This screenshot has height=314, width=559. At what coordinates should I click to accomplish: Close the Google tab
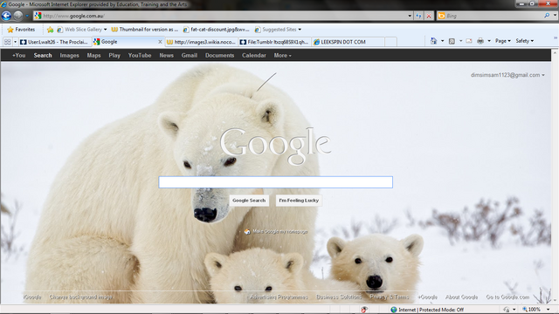160,42
